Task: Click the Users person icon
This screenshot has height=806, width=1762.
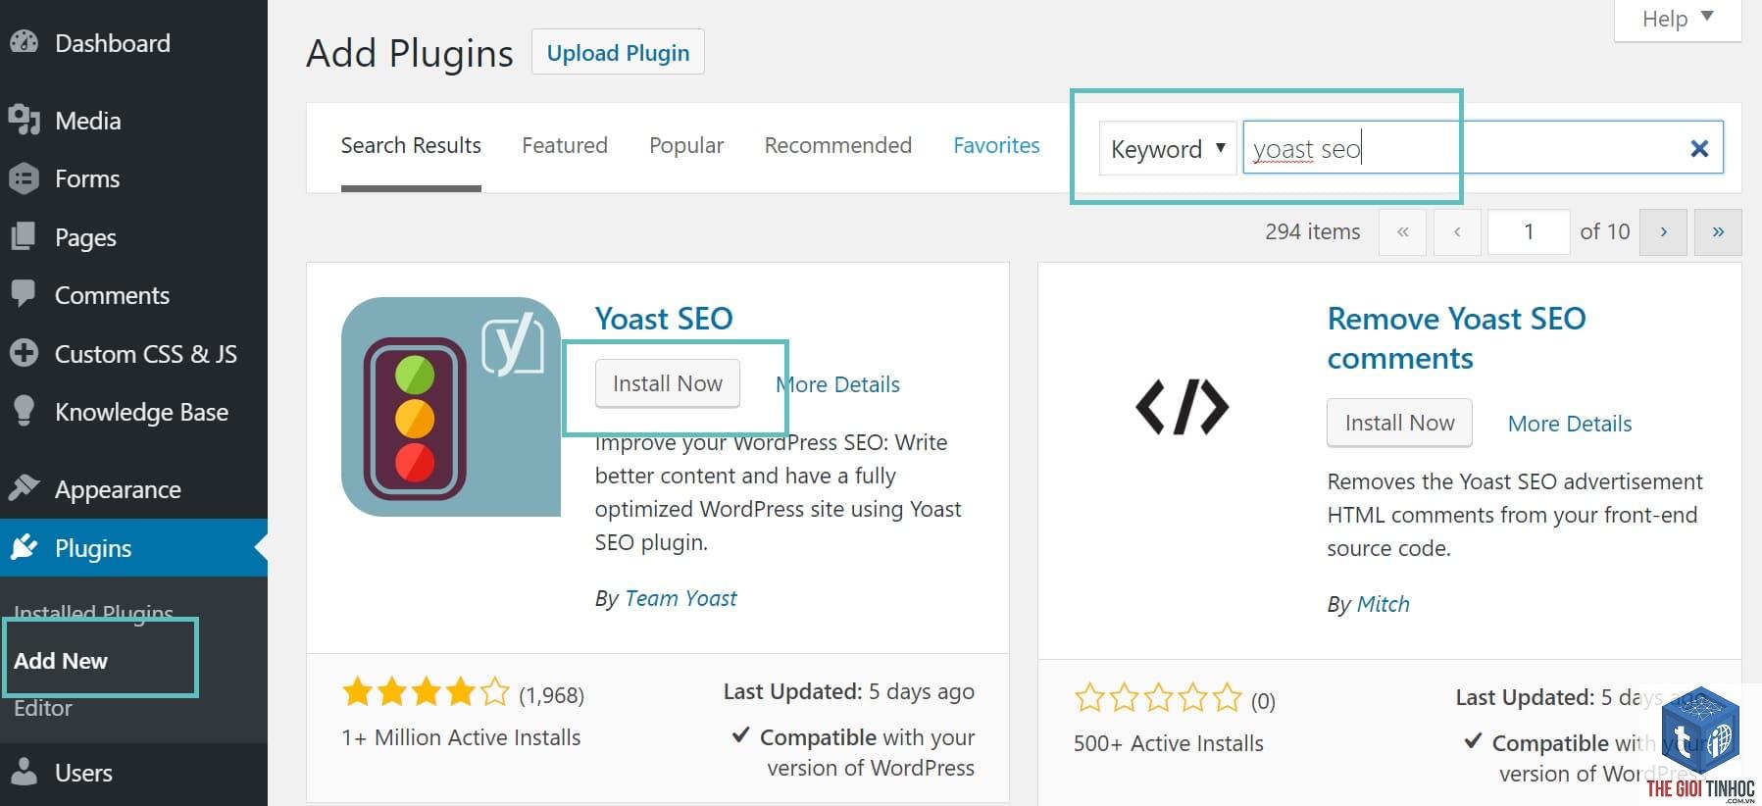Action: (24, 772)
